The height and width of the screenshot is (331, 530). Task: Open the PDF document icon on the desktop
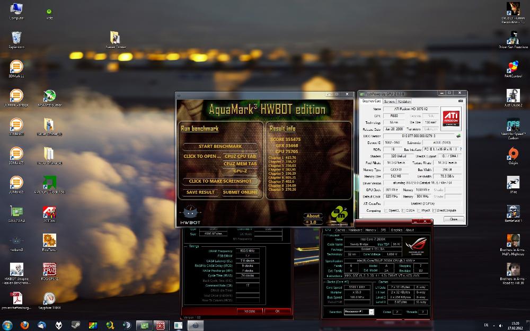16,301
